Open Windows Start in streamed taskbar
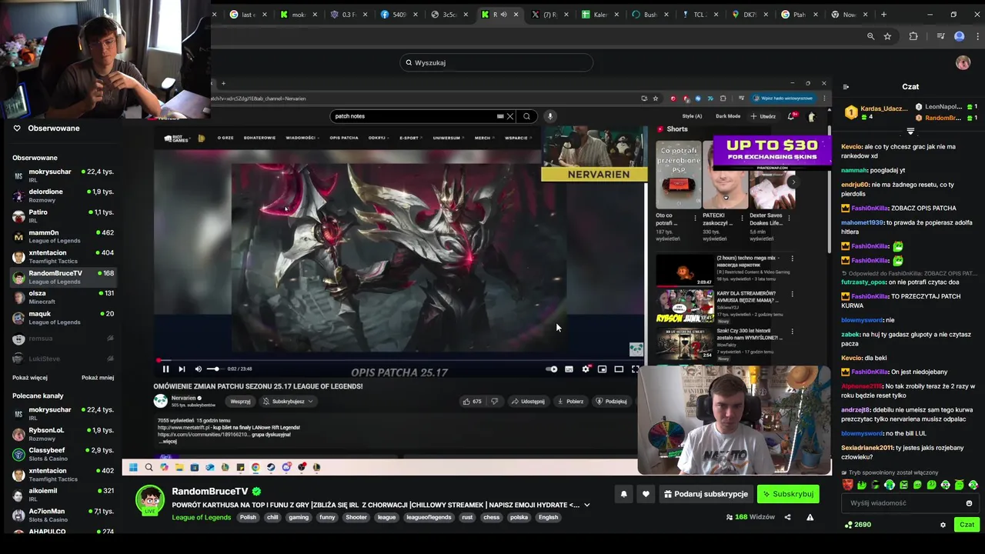This screenshot has height=554, width=985. 133,467
